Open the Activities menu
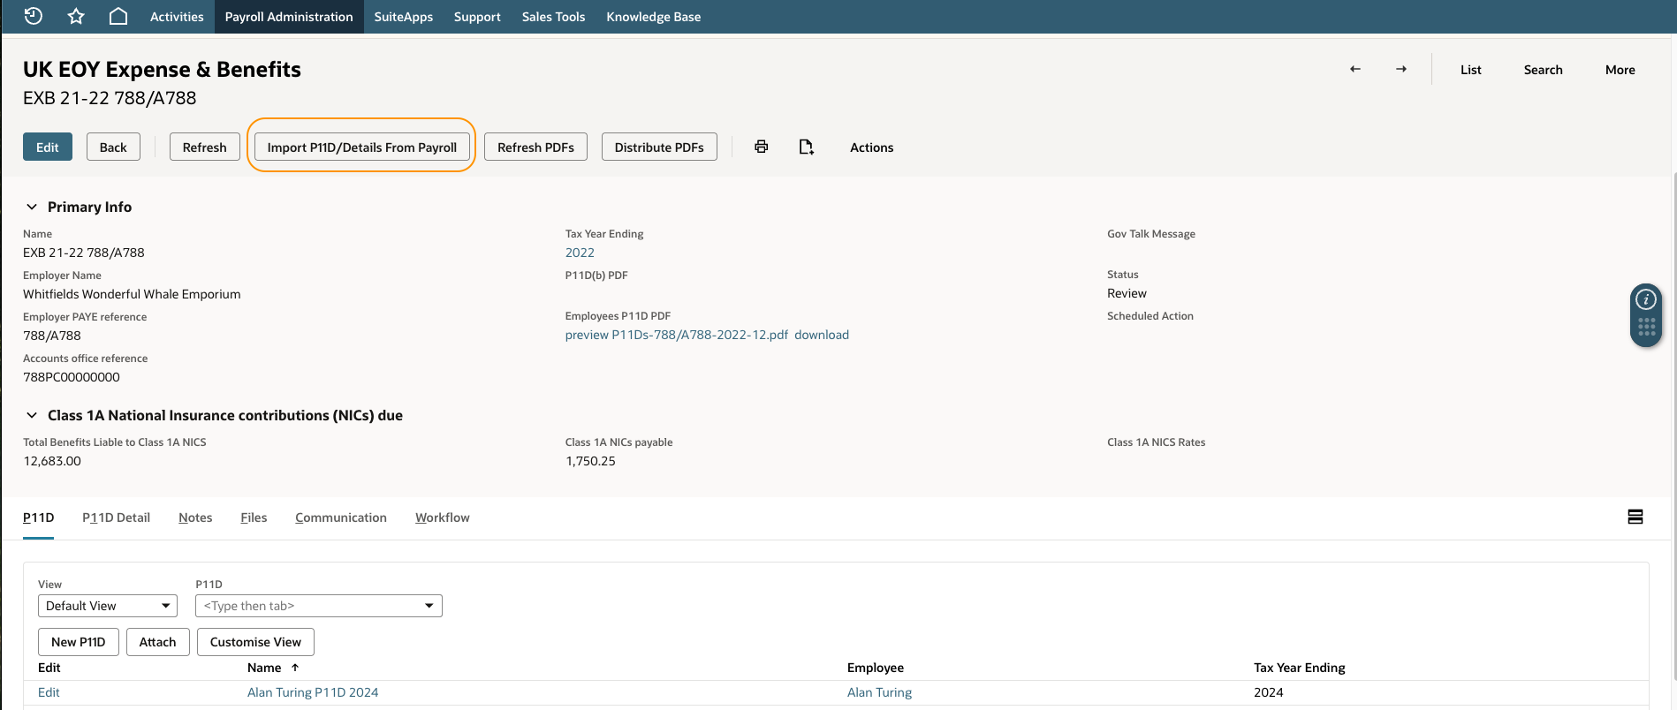The height and width of the screenshot is (710, 1677). click(x=177, y=17)
